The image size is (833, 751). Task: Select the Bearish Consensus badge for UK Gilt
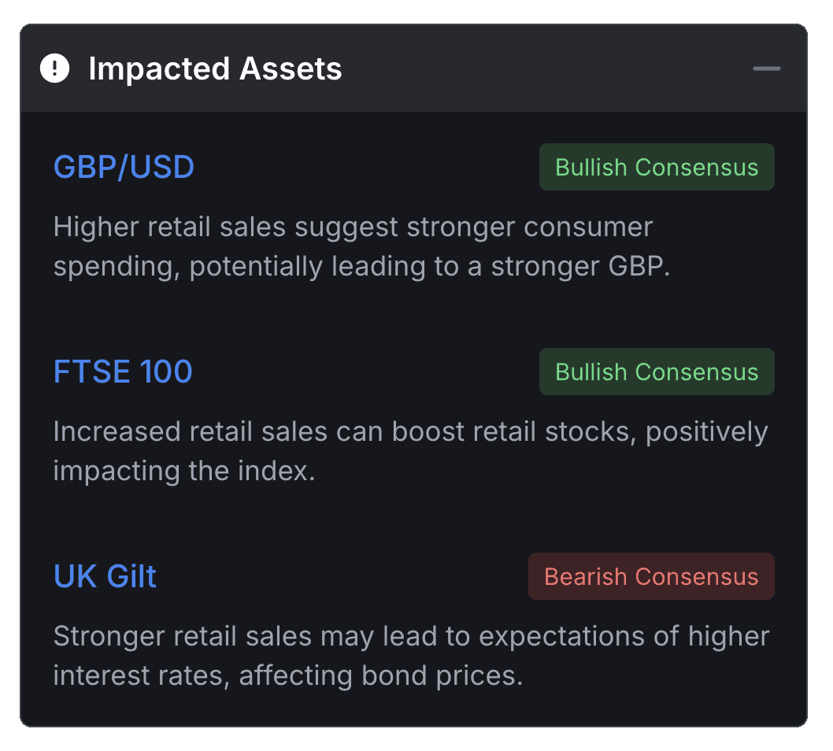tap(651, 576)
